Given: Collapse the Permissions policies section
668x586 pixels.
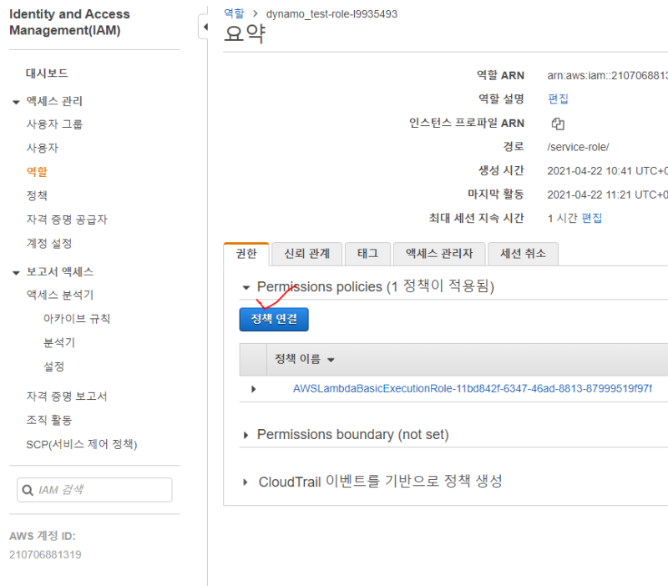Looking at the screenshot, I should tap(245, 287).
